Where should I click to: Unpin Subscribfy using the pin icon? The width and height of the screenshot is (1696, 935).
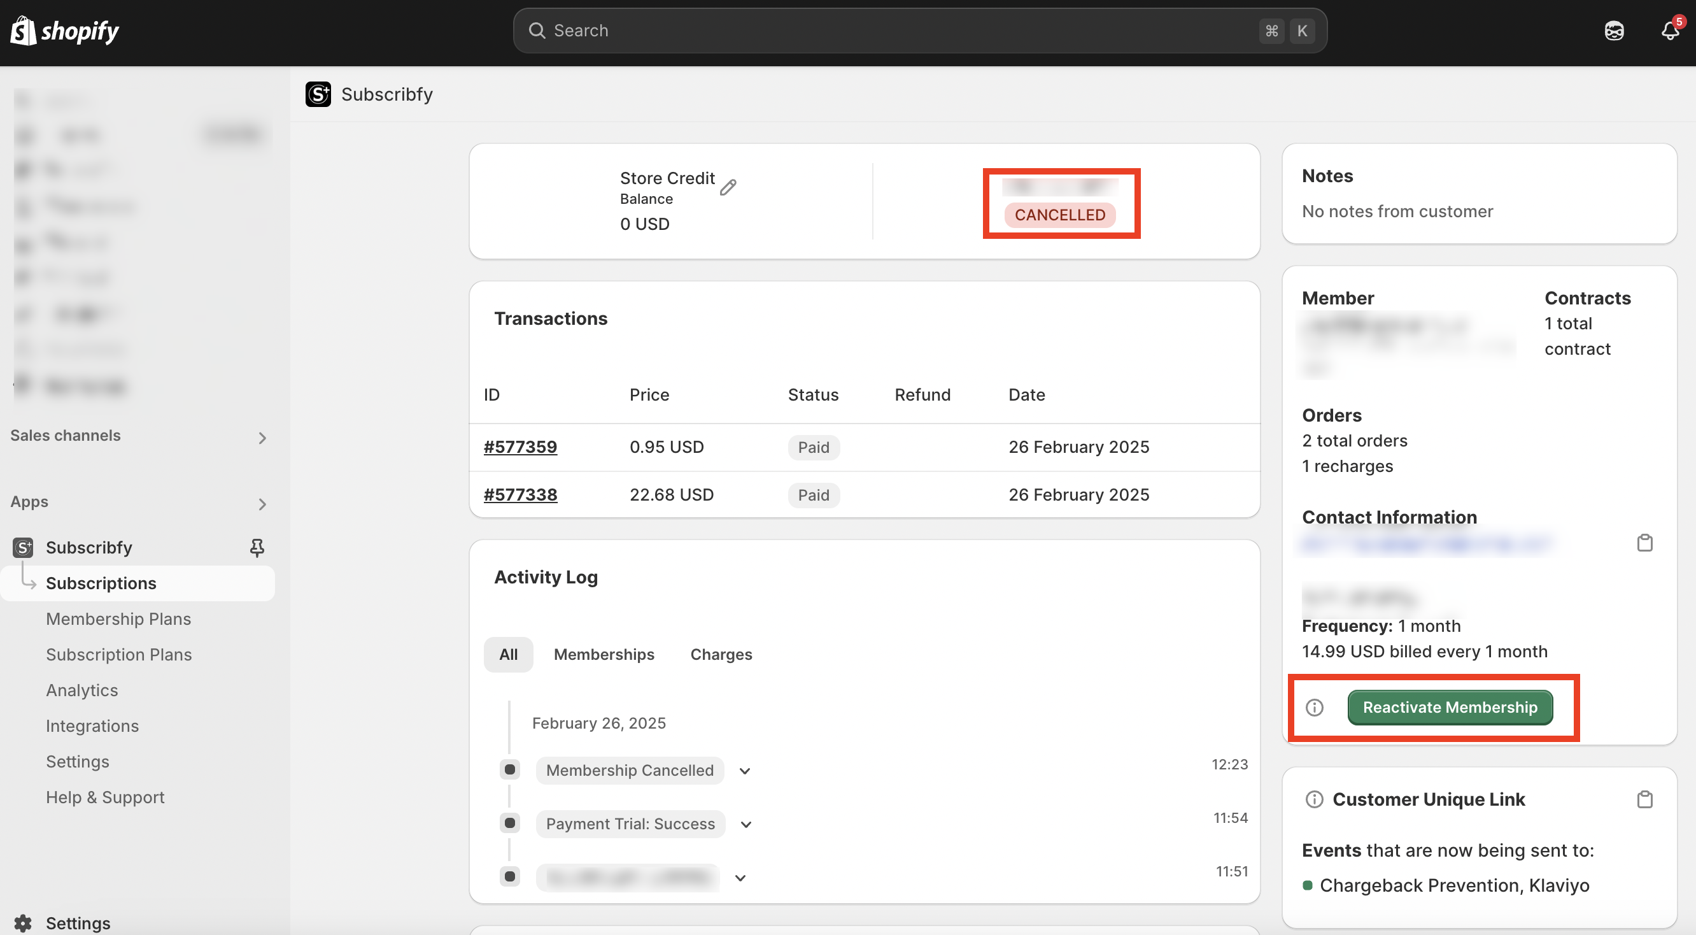tap(257, 547)
